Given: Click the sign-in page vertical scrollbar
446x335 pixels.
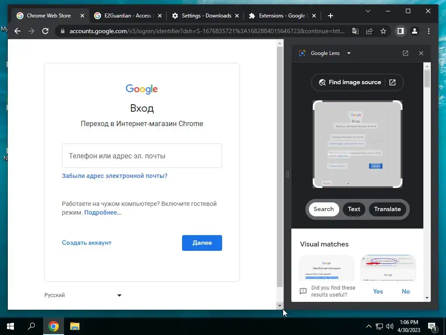Looking at the screenshot, I should [x=280, y=166].
